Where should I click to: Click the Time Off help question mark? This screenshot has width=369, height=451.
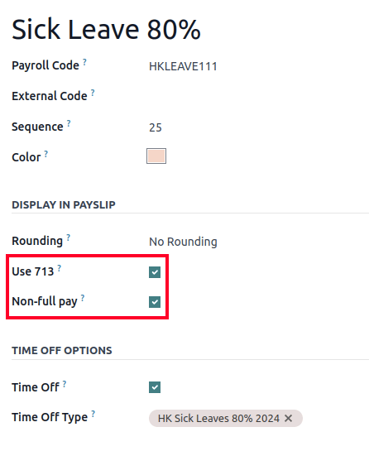point(65,384)
